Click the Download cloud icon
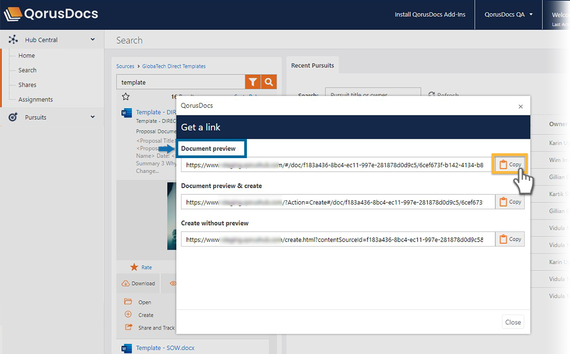570x354 pixels. [125, 283]
